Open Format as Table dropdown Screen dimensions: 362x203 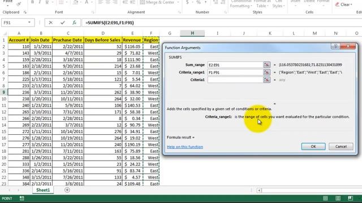pyautogui.click(x=262, y=4)
